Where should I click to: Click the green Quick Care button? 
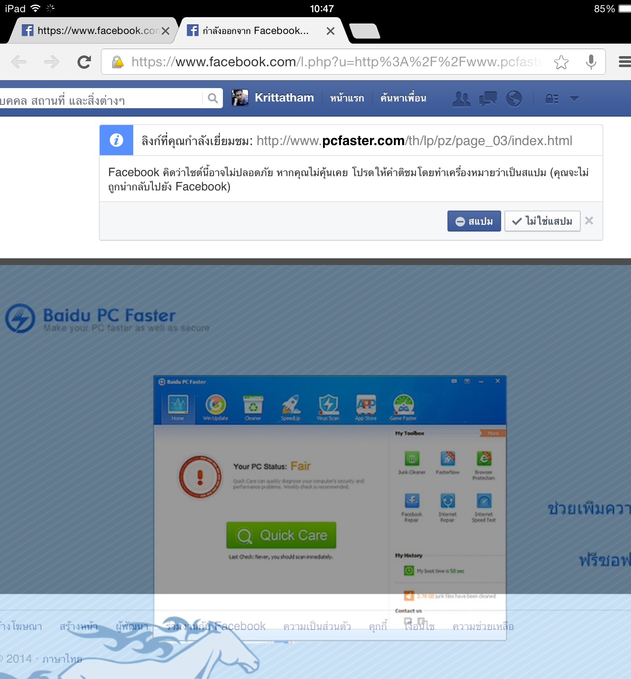281,535
